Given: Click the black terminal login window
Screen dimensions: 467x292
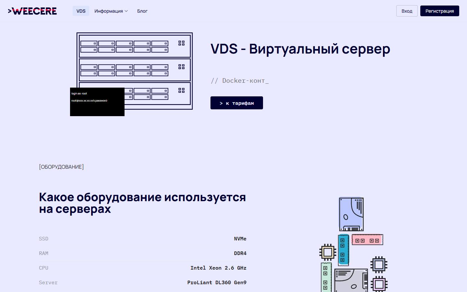Looking at the screenshot, I should (97, 102).
